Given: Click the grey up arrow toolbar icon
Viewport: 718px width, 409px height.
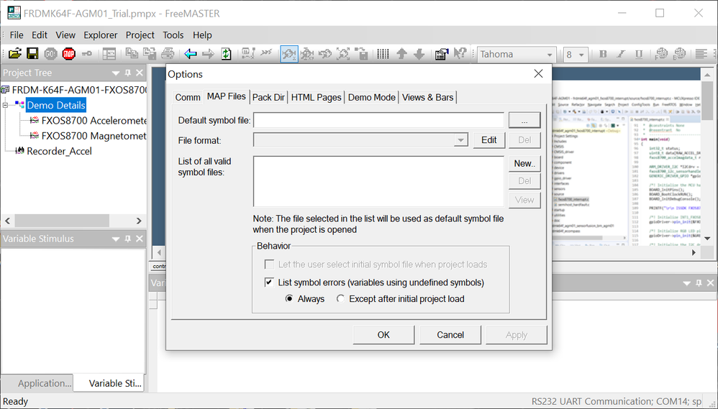Looking at the screenshot, I should click(401, 54).
